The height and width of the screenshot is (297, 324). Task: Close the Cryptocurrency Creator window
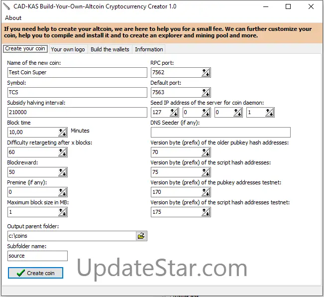click(311, 6)
